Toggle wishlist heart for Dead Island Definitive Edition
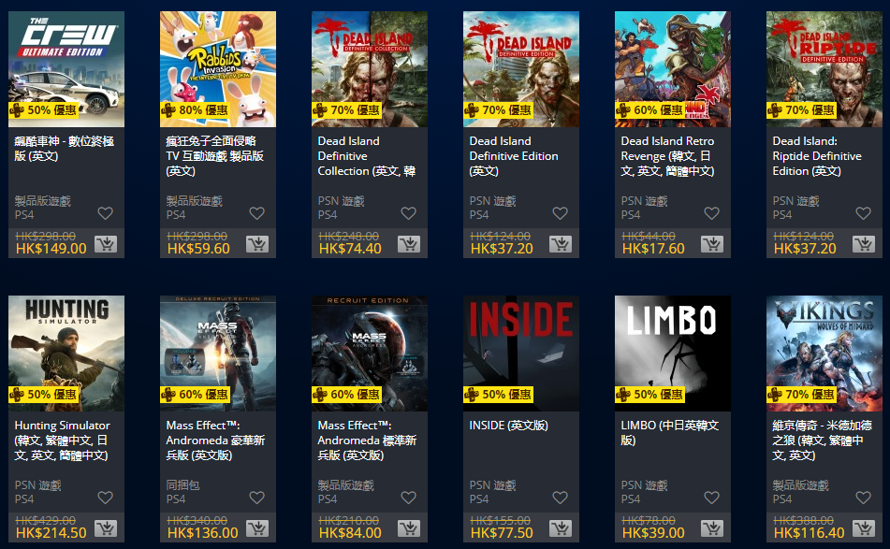This screenshot has width=890, height=549. point(561,213)
